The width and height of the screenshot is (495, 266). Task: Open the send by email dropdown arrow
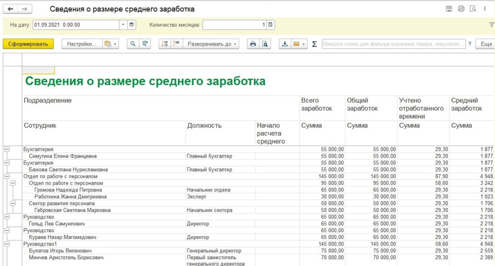(304, 44)
